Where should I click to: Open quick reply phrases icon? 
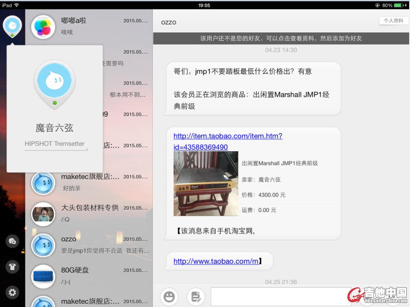click(x=196, y=297)
